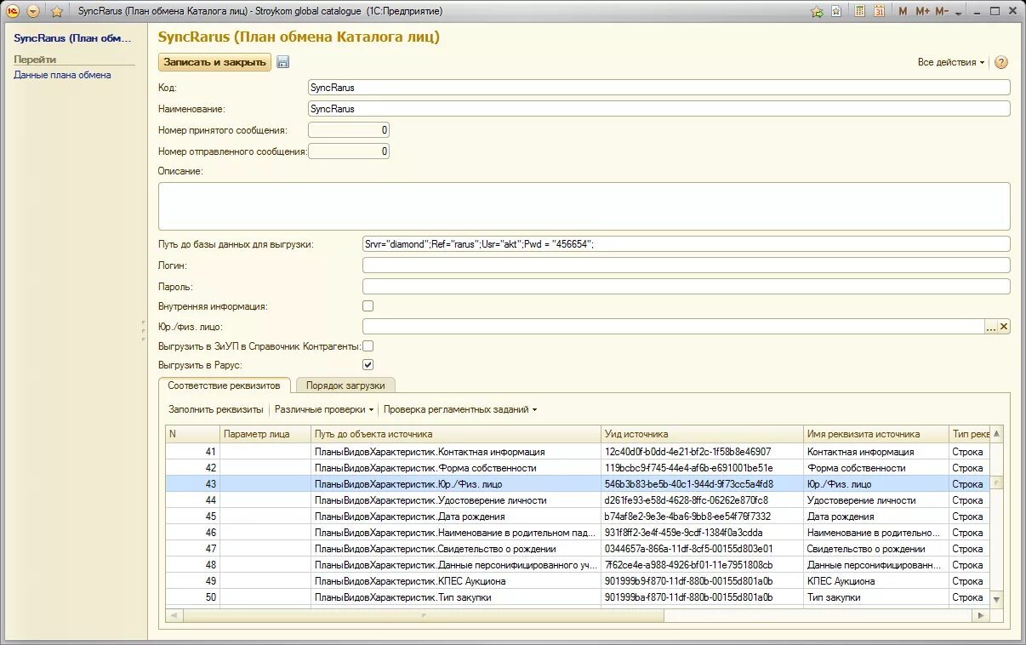
Task: Click the add-to-favorites star with green arrow
Action: 817,11
